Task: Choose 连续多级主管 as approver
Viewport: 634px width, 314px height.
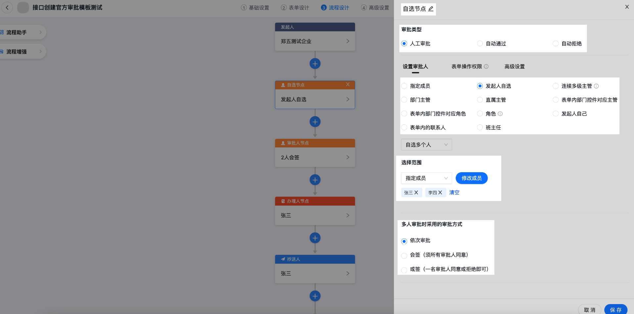Action: coord(556,86)
